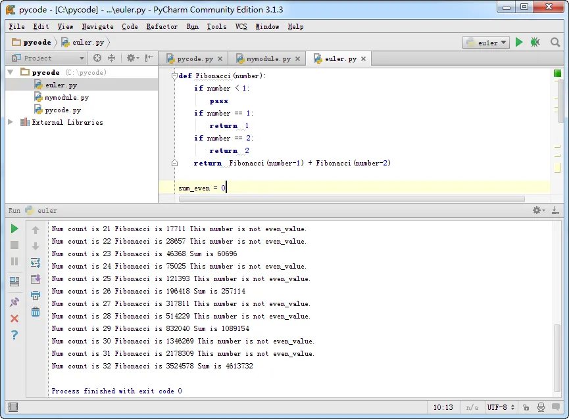Click editor horizontal scrollbar
The image size is (569, 419).
click(x=352, y=199)
